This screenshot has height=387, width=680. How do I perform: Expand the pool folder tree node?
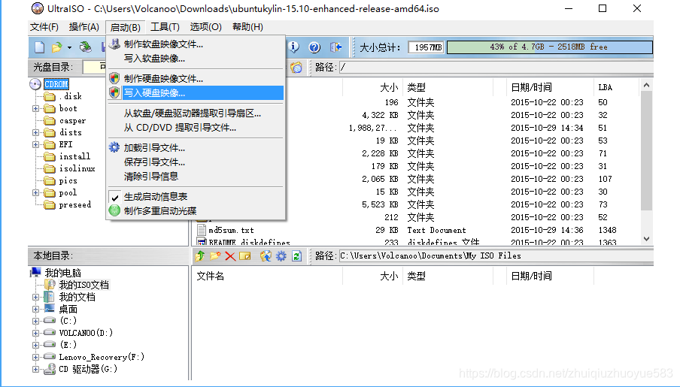36,192
